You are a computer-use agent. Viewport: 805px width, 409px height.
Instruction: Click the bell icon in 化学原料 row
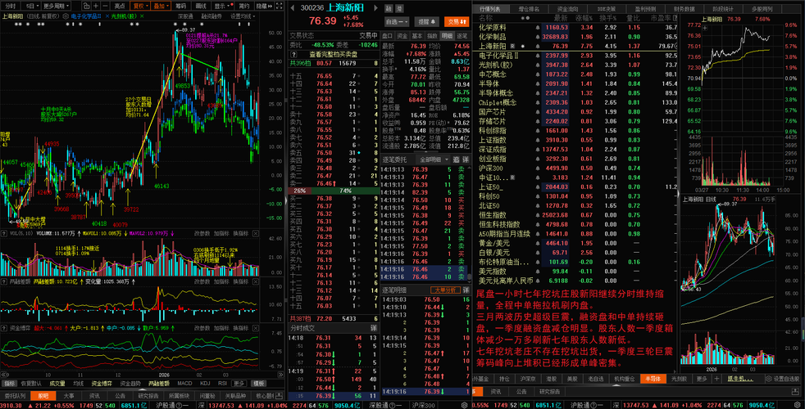[x=538, y=28]
